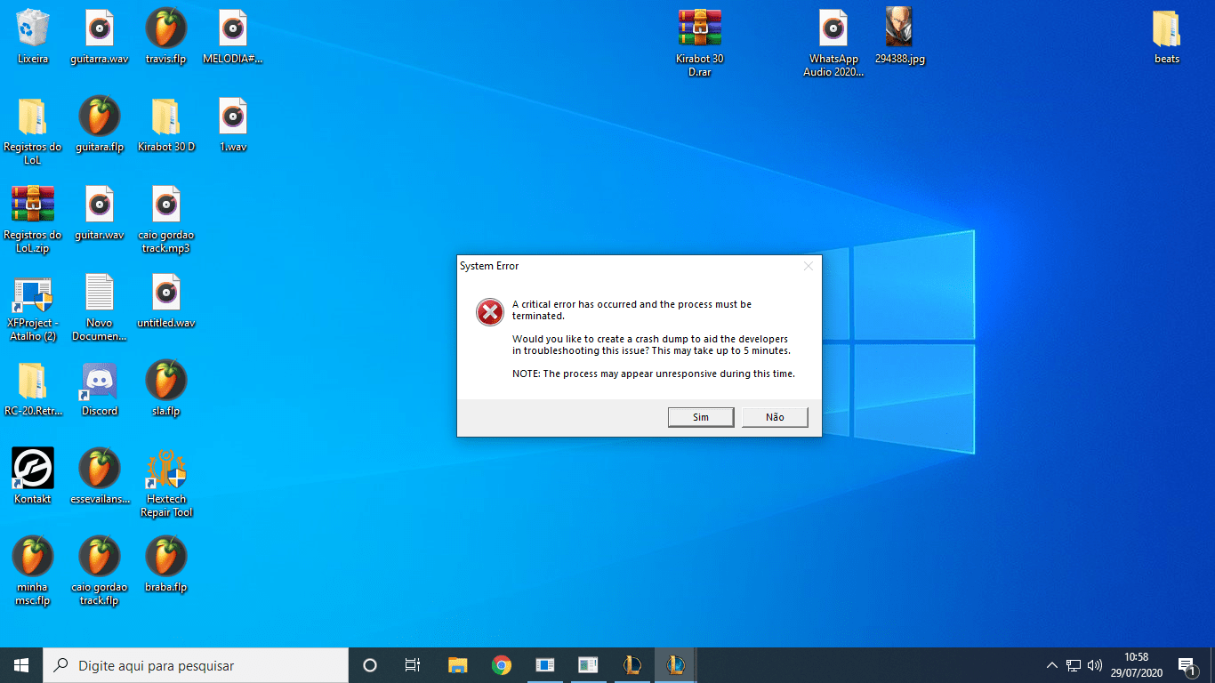The width and height of the screenshot is (1215, 683).
Task: Select braba.flp project file
Action: [166, 565]
